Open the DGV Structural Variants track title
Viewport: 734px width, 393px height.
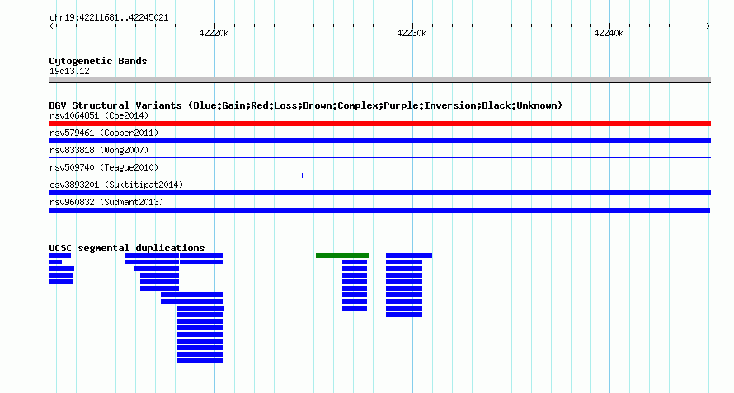[x=306, y=105]
